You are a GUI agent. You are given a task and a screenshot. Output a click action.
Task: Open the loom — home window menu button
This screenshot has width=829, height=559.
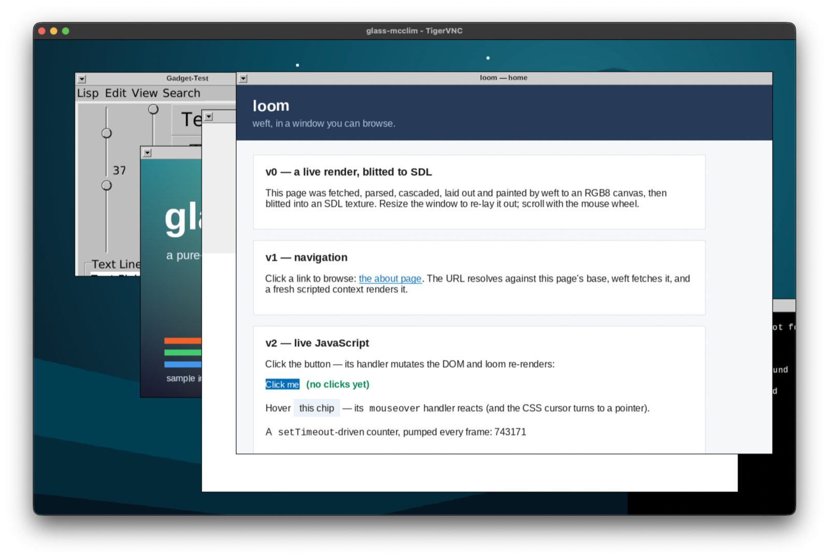[x=243, y=78]
